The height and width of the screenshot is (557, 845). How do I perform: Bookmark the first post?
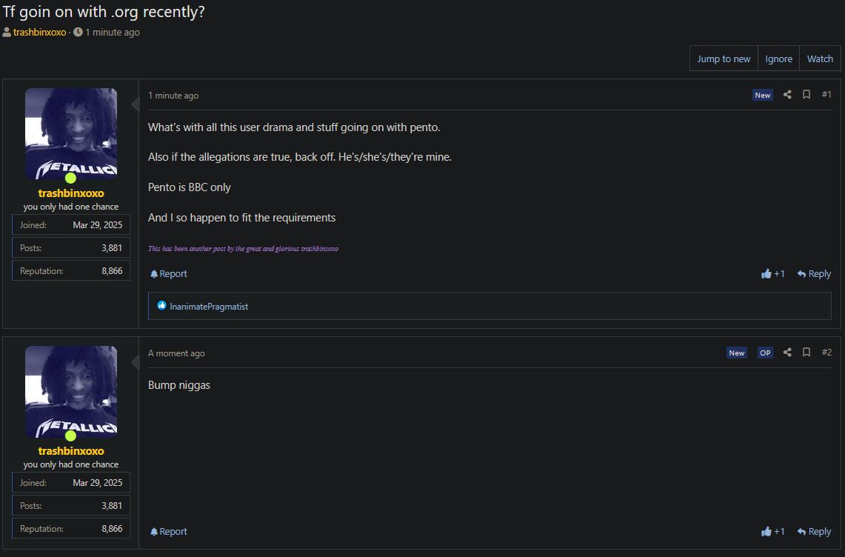click(x=806, y=94)
